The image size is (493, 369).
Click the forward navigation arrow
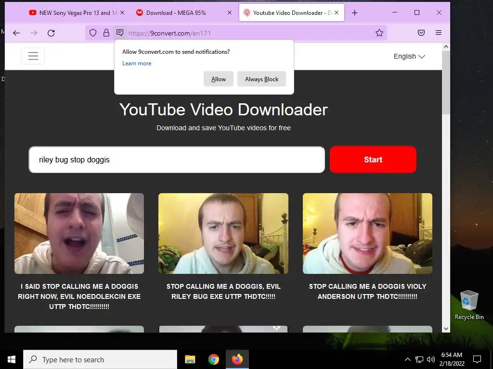tap(34, 33)
